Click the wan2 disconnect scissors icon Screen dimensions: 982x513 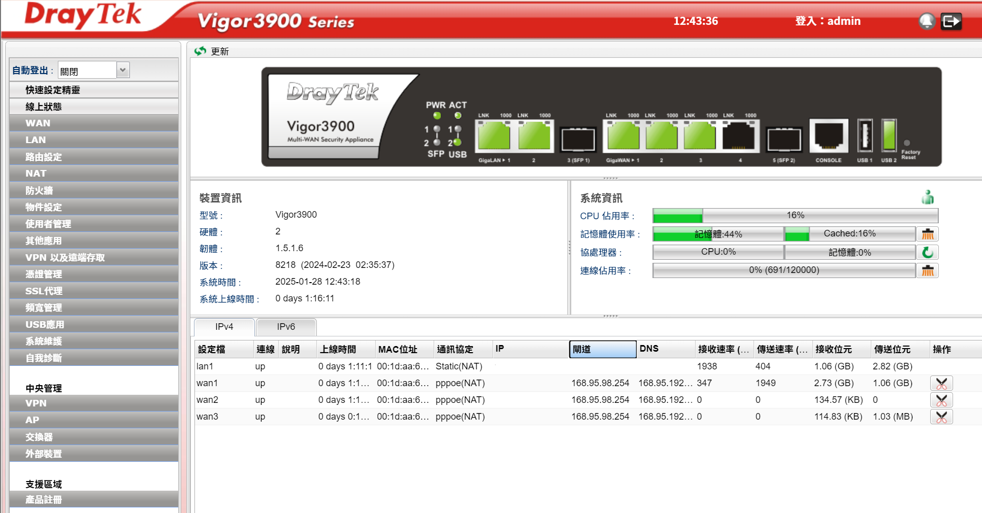pyautogui.click(x=941, y=400)
